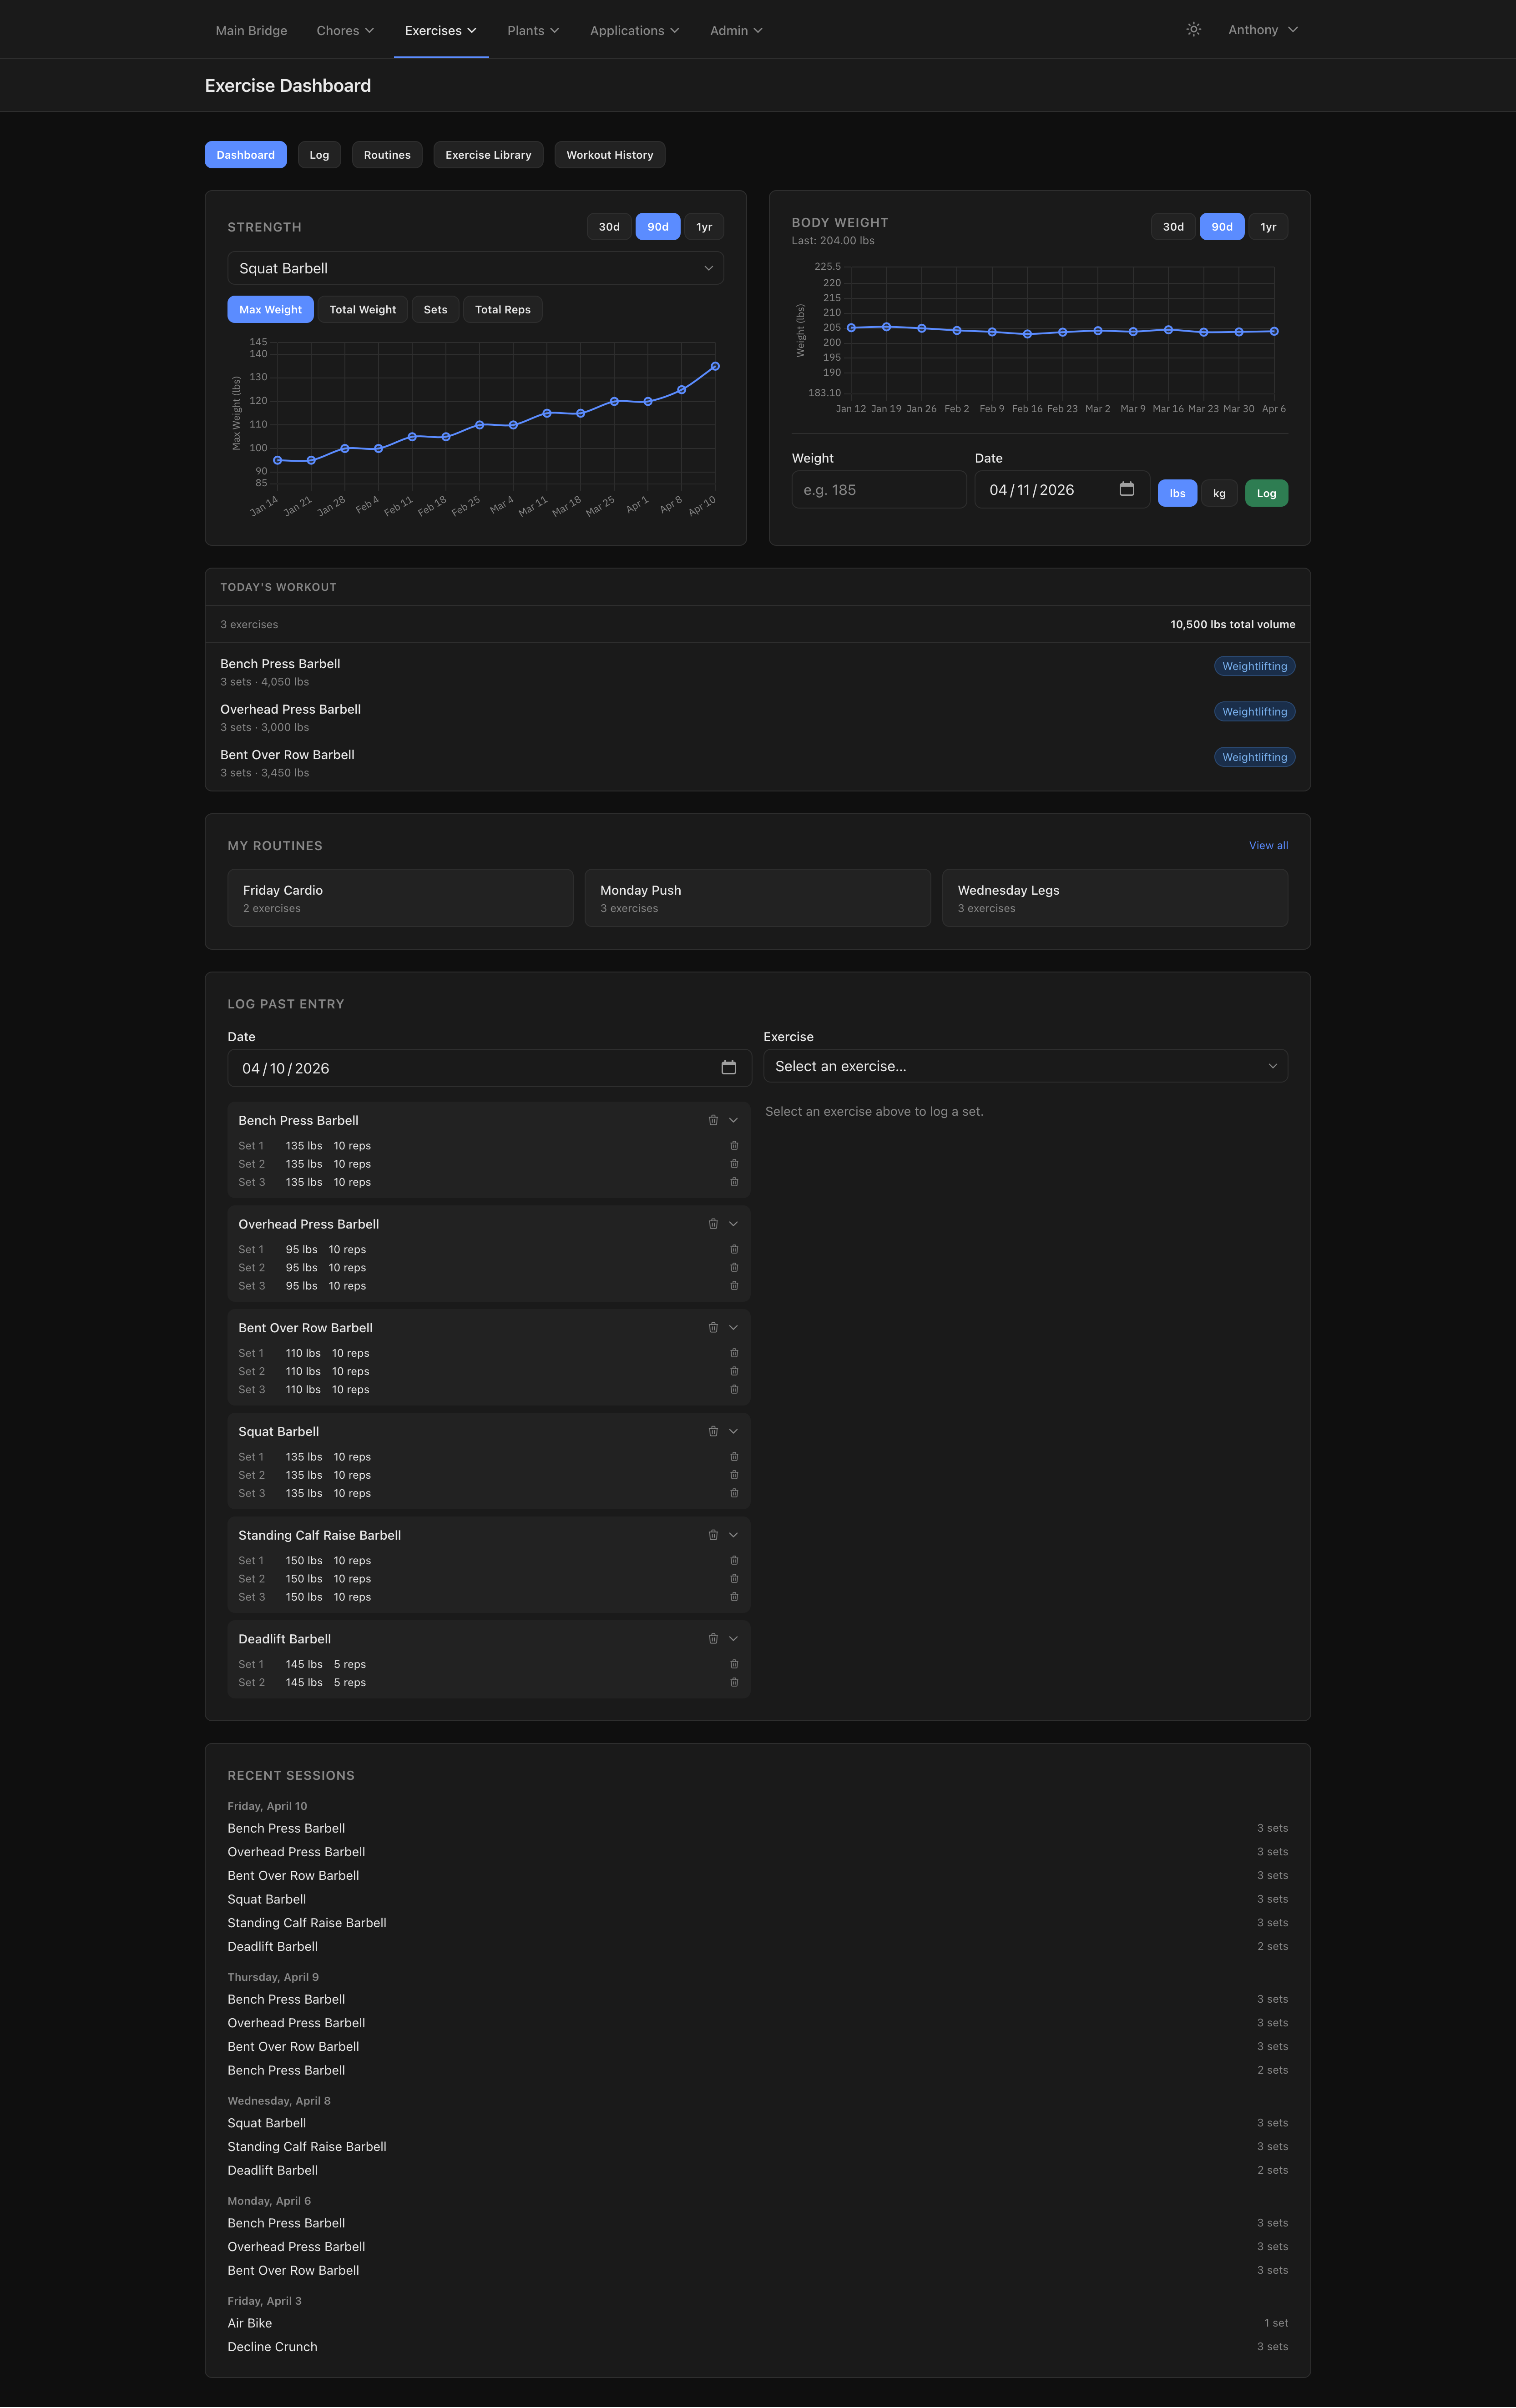
Task: Follow the View all routines link
Action: 1268,846
